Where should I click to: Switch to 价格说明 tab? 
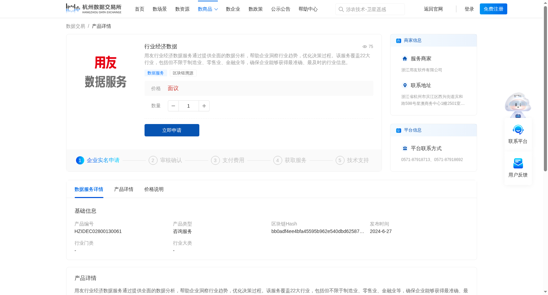(154, 189)
